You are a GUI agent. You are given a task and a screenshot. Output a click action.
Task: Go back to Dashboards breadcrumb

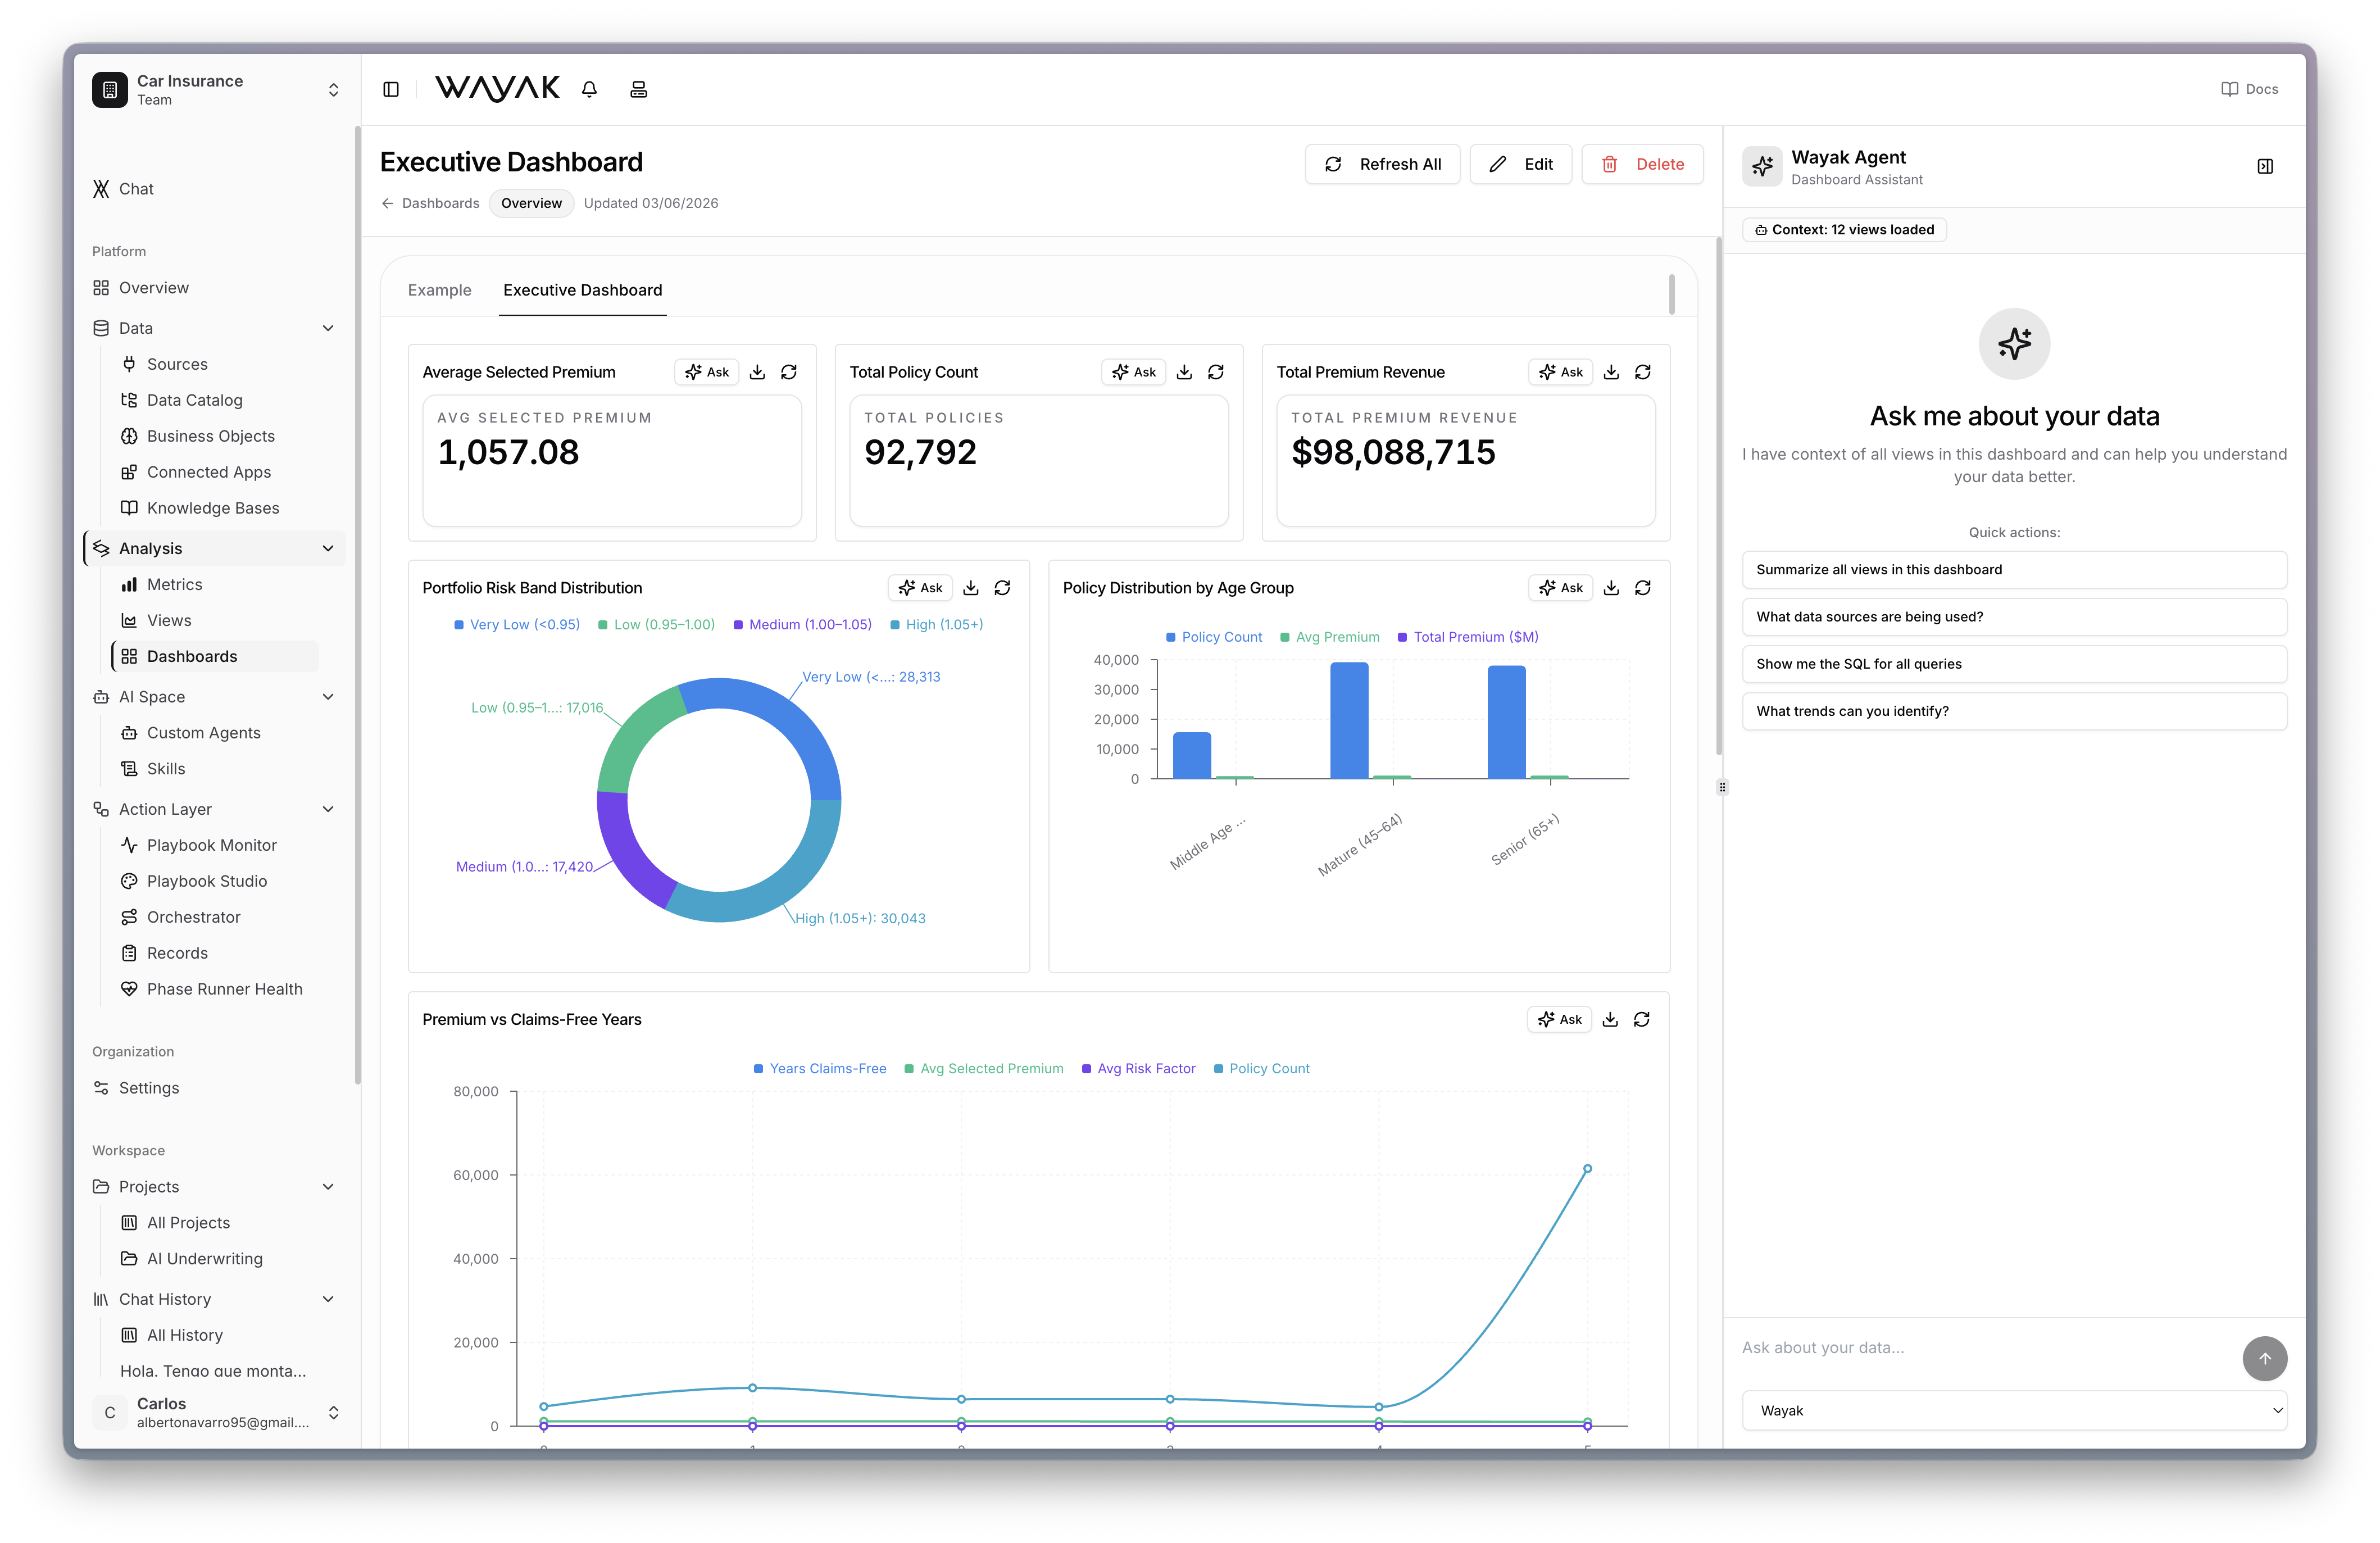431,203
